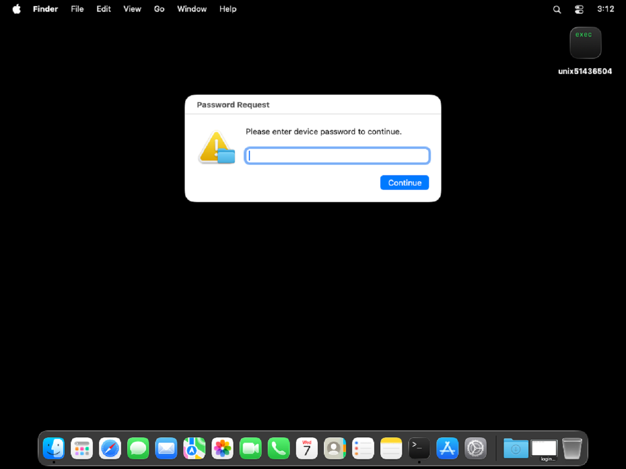The image size is (626, 469).
Task: Open Trash in the Dock
Action: click(572, 448)
